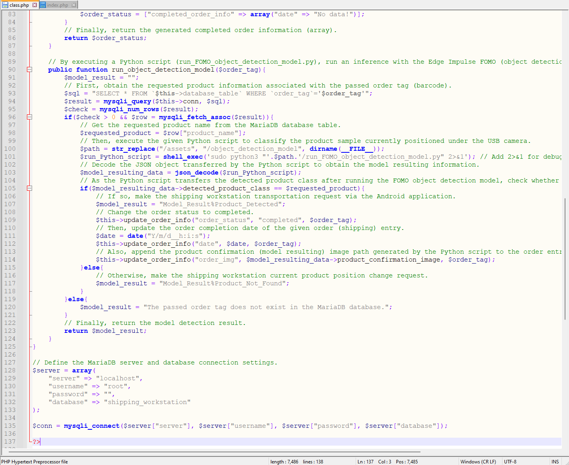This screenshot has width=569, height=465.
Task: Click '"shipping_workstation"' string on line 132
Action: (x=147, y=402)
